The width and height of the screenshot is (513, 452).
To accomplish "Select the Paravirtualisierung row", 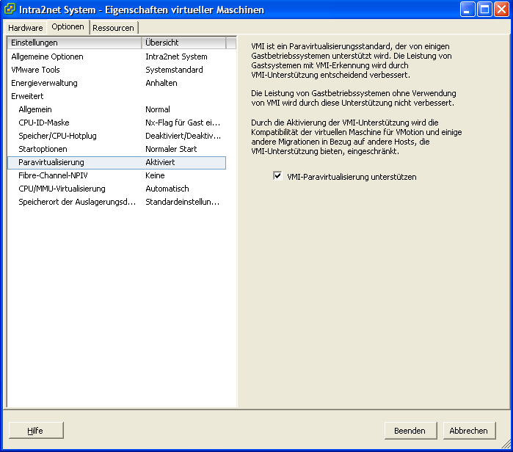I will pyautogui.click(x=117, y=163).
